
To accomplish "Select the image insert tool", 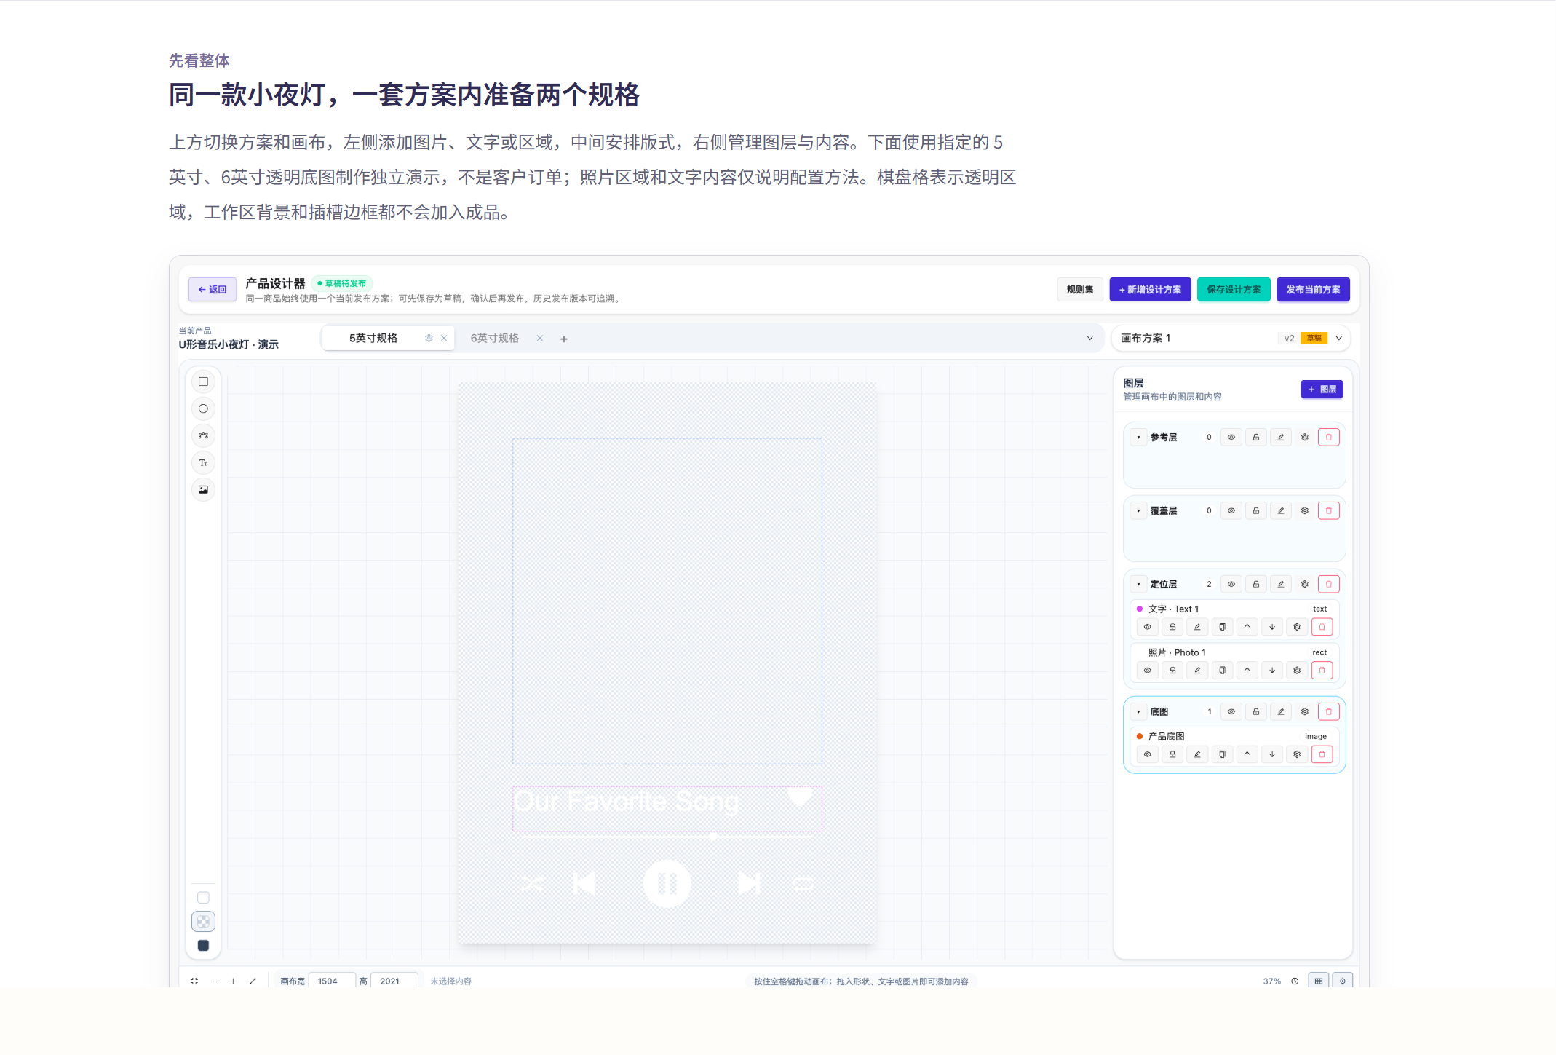I will click(x=203, y=489).
